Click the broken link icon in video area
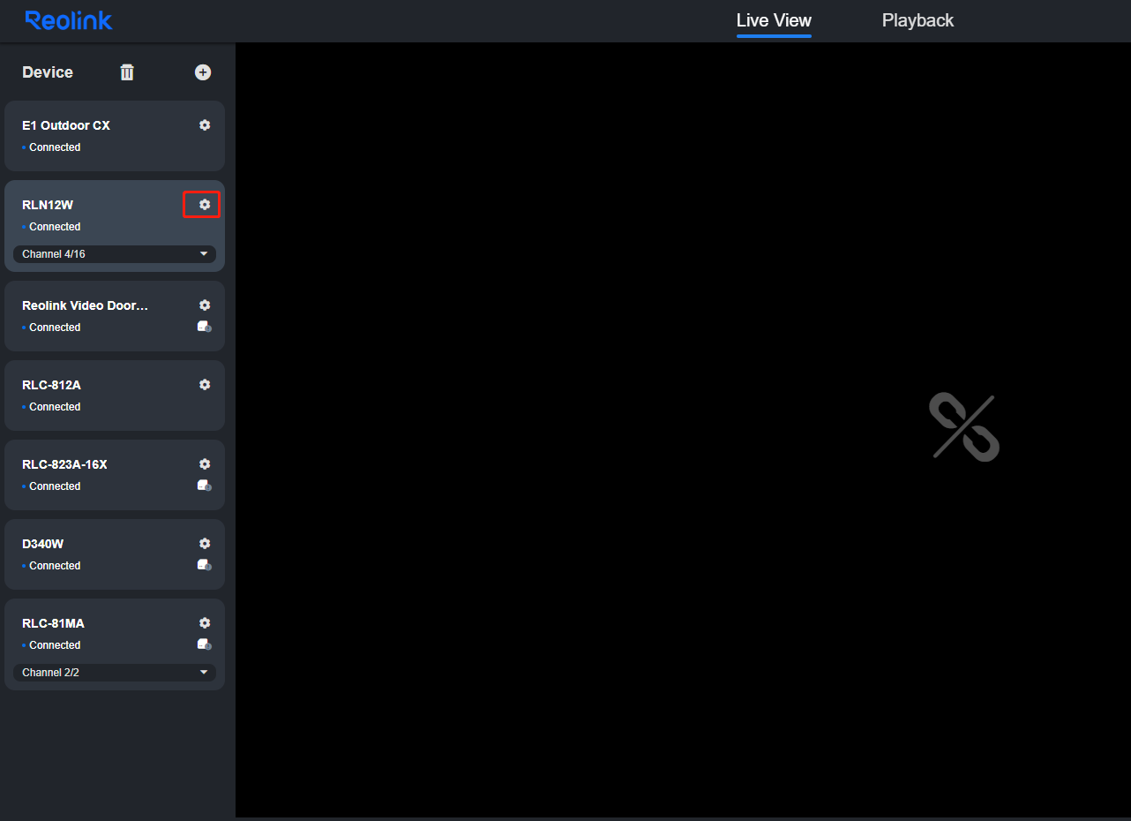Screen dimensions: 1131x821 (x=963, y=427)
